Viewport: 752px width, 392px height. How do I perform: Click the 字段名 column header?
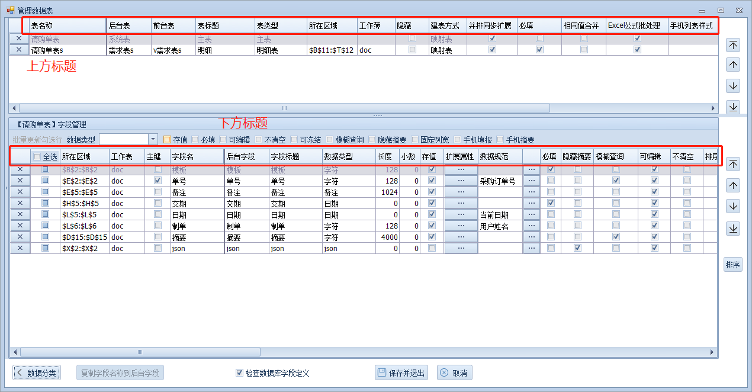[x=196, y=157]
